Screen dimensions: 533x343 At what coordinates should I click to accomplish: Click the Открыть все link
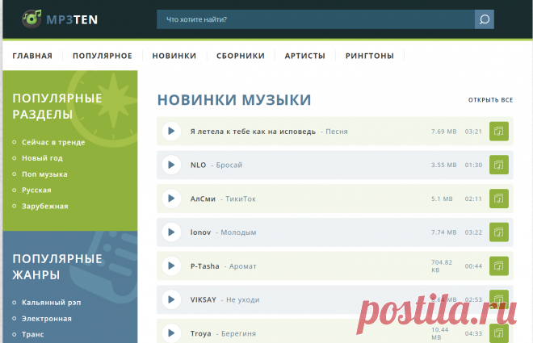[x=490, y=100]
